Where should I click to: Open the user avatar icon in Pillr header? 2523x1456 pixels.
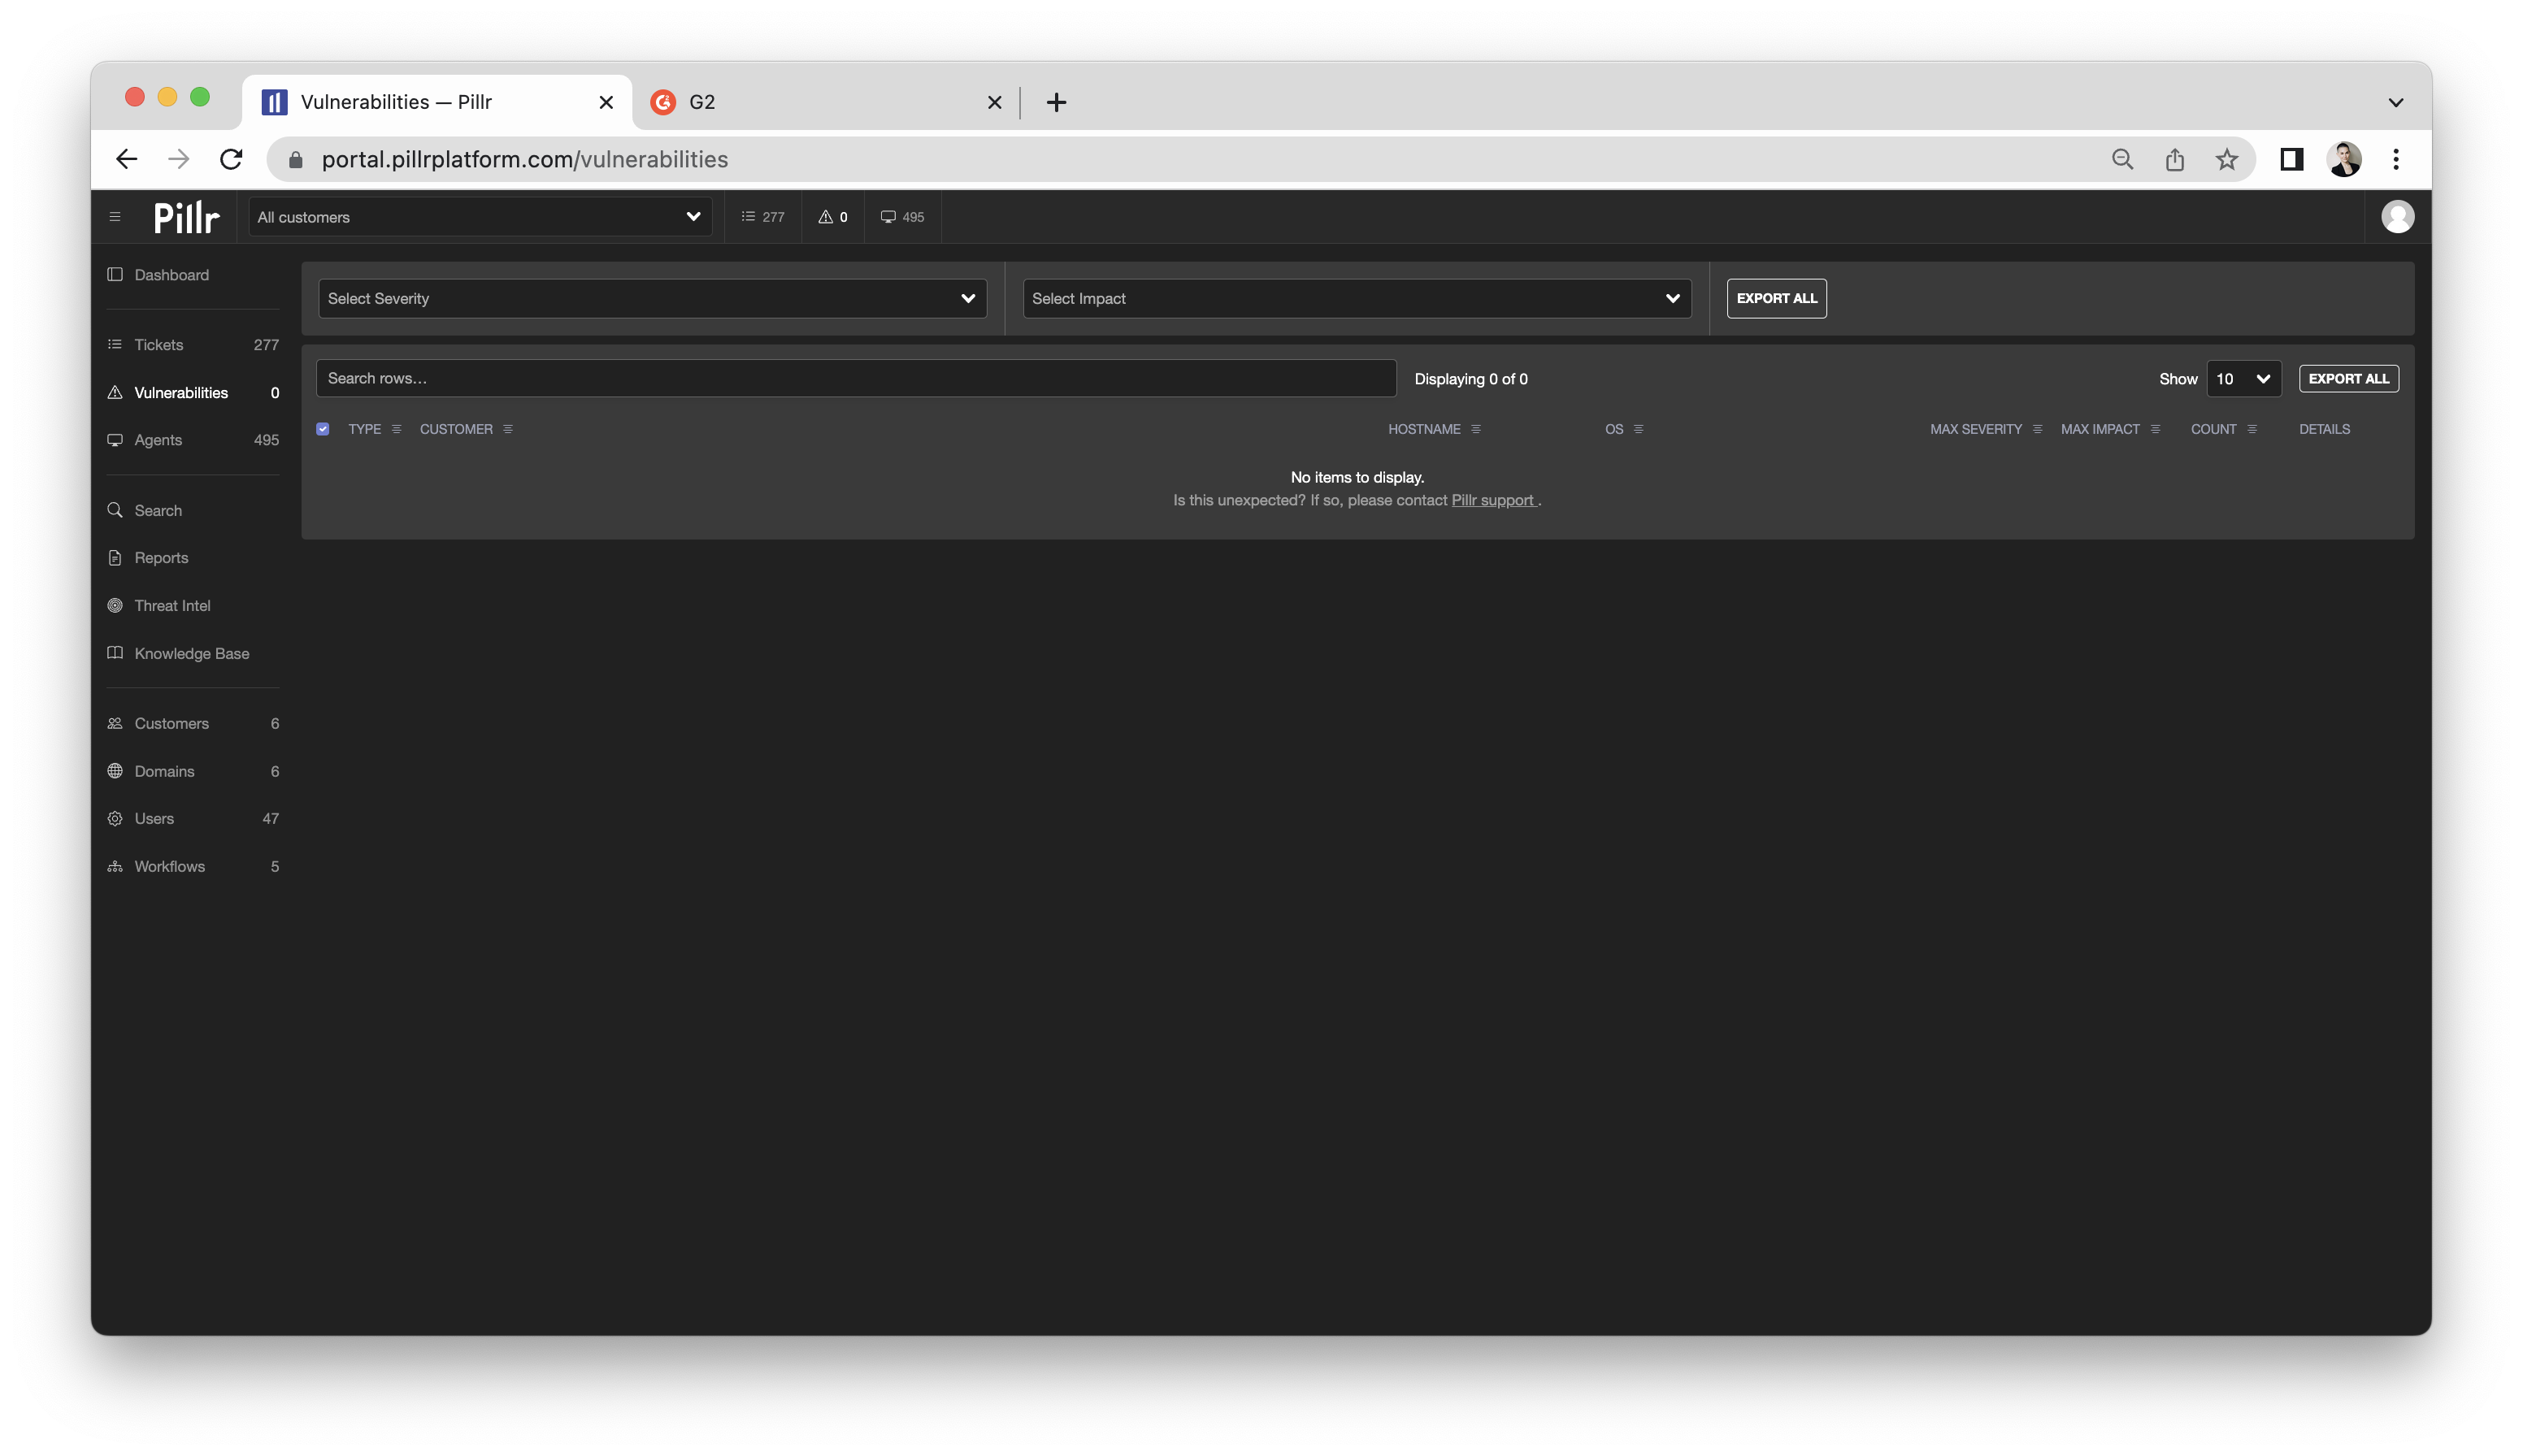(2397, 217)
